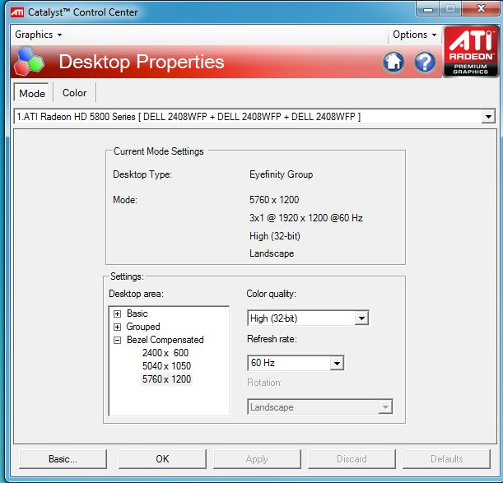Screen dimensions: 503x483
Task: Select the 2400 x 600 resolution
Action: (x=165, y=353)
